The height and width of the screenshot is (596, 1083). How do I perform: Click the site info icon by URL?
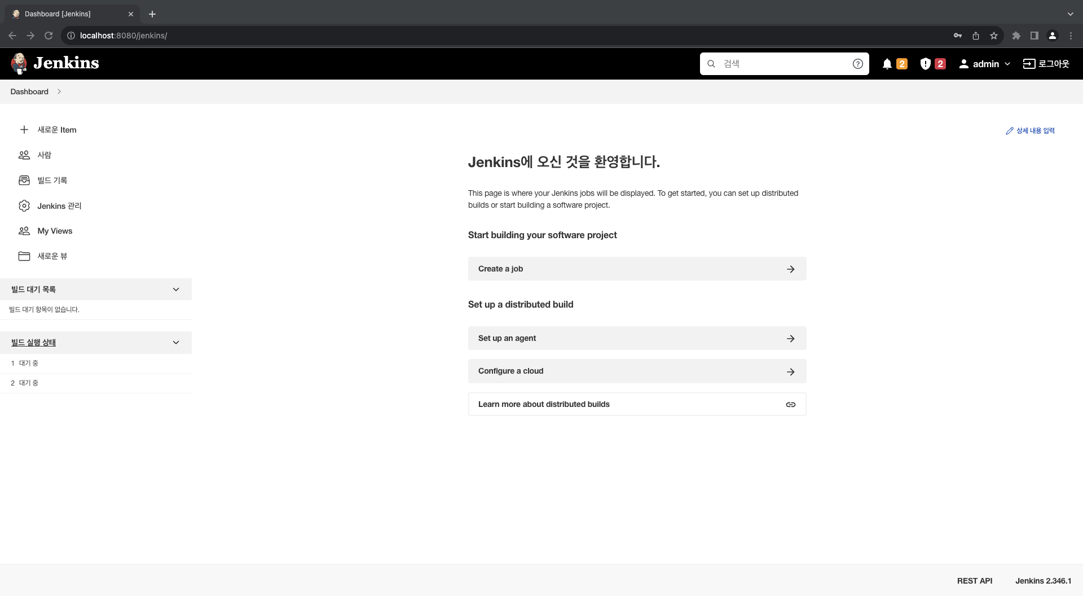coord(71,36)
